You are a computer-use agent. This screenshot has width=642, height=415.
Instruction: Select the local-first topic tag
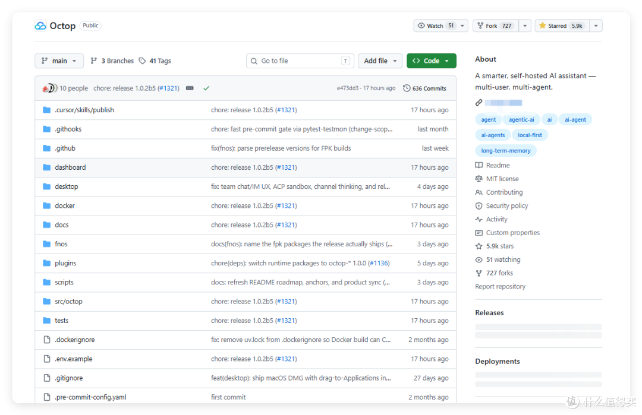[530, 135]
